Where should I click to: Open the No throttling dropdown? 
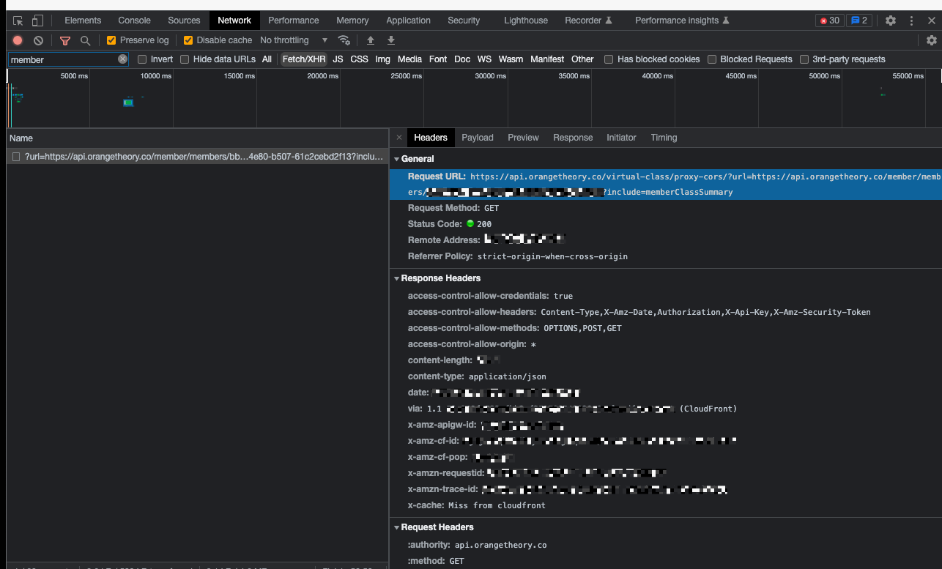pos(294,40)
